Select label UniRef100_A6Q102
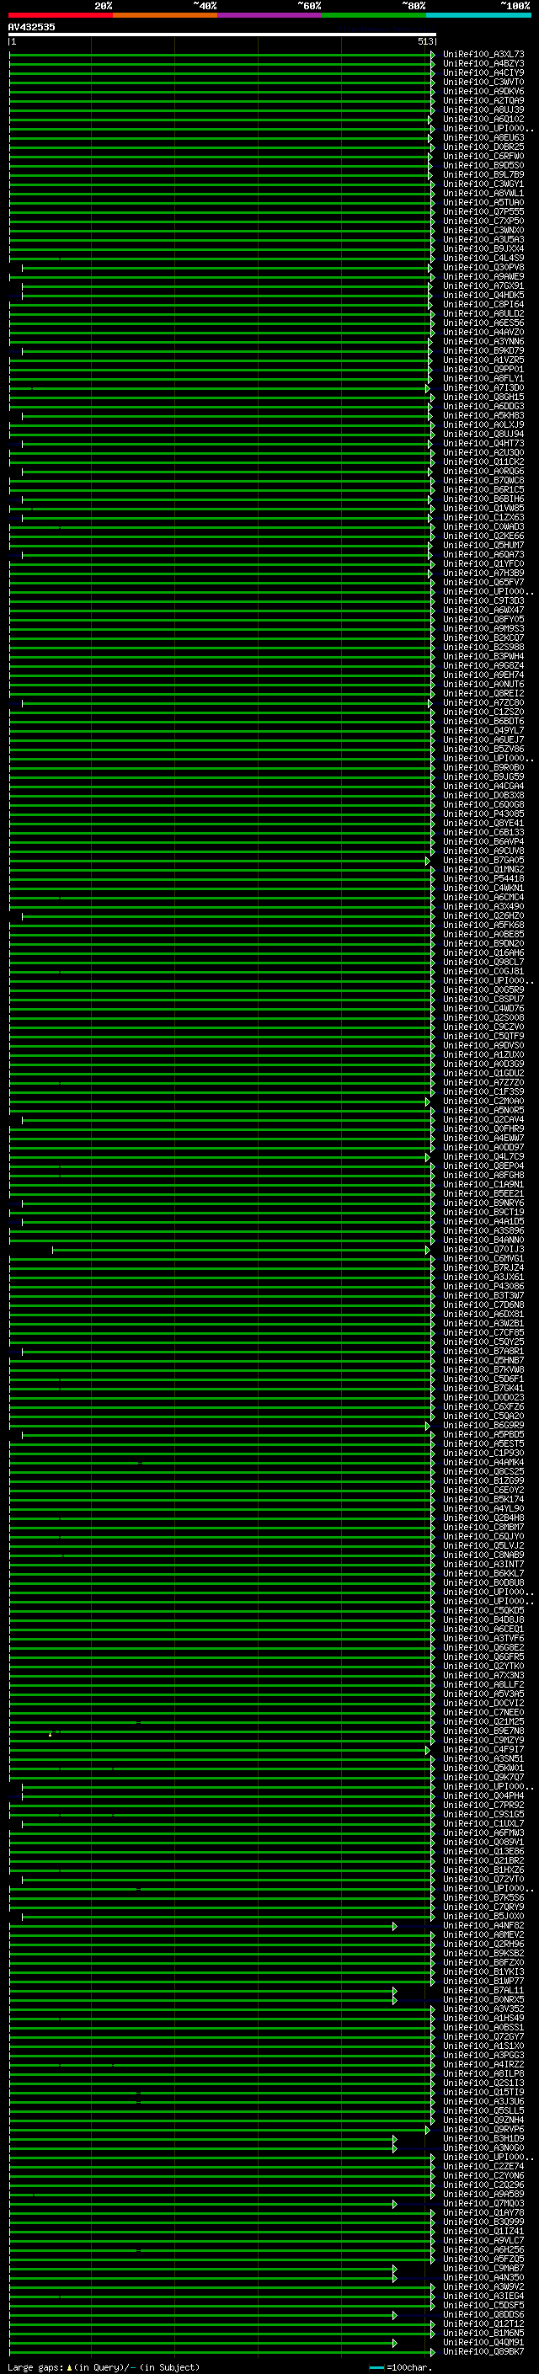 (x=483, y=119)
